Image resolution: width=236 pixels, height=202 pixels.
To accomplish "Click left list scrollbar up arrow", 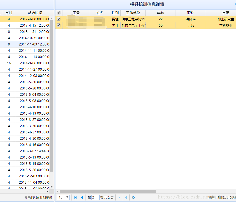I will [x=52, y=18].
